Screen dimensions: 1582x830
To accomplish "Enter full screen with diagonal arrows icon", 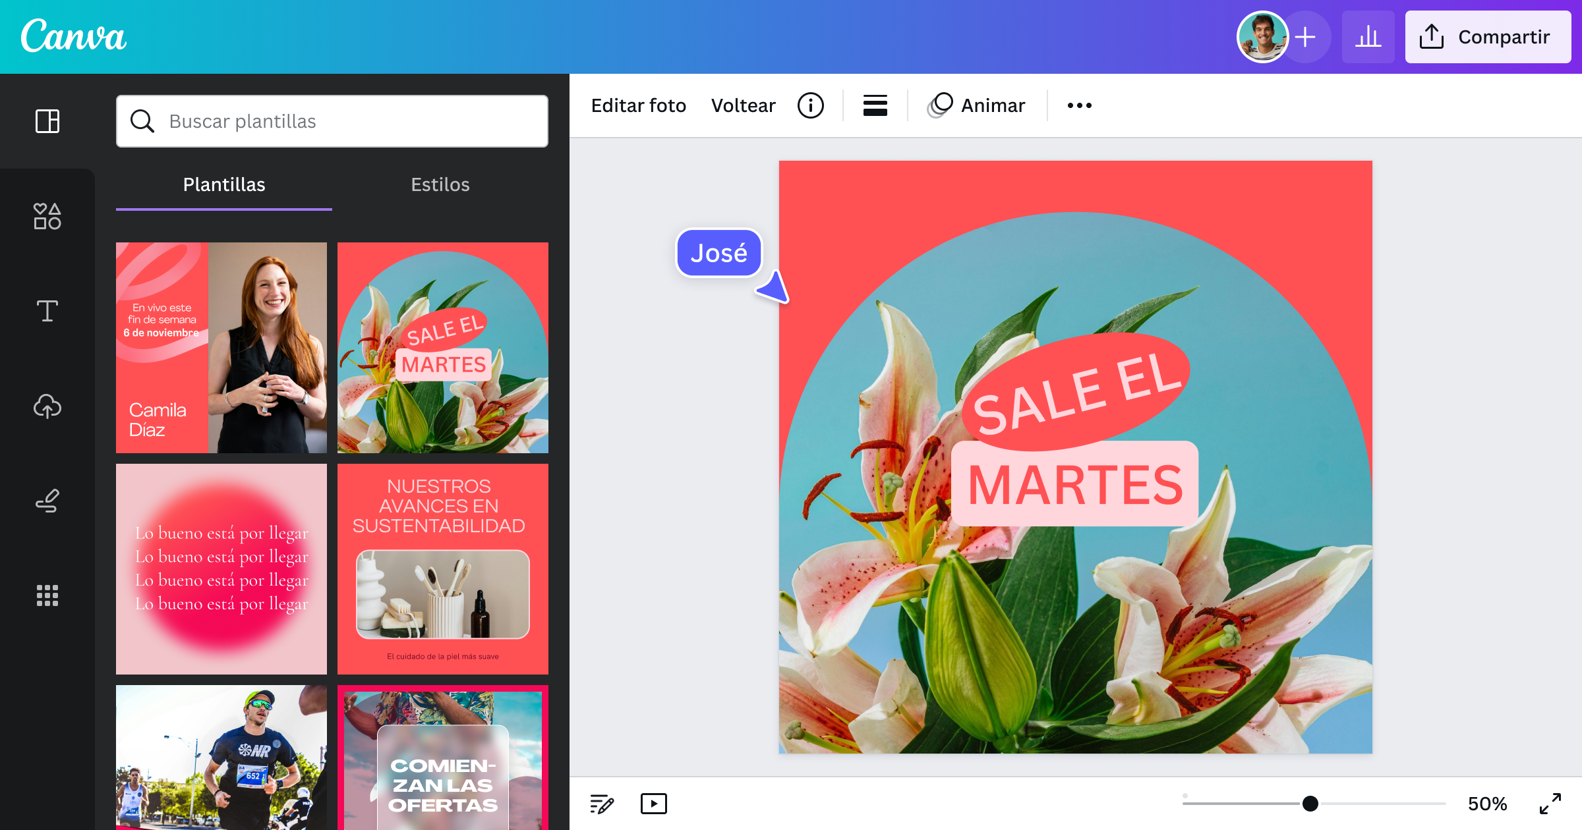I will coord(1550,803).
